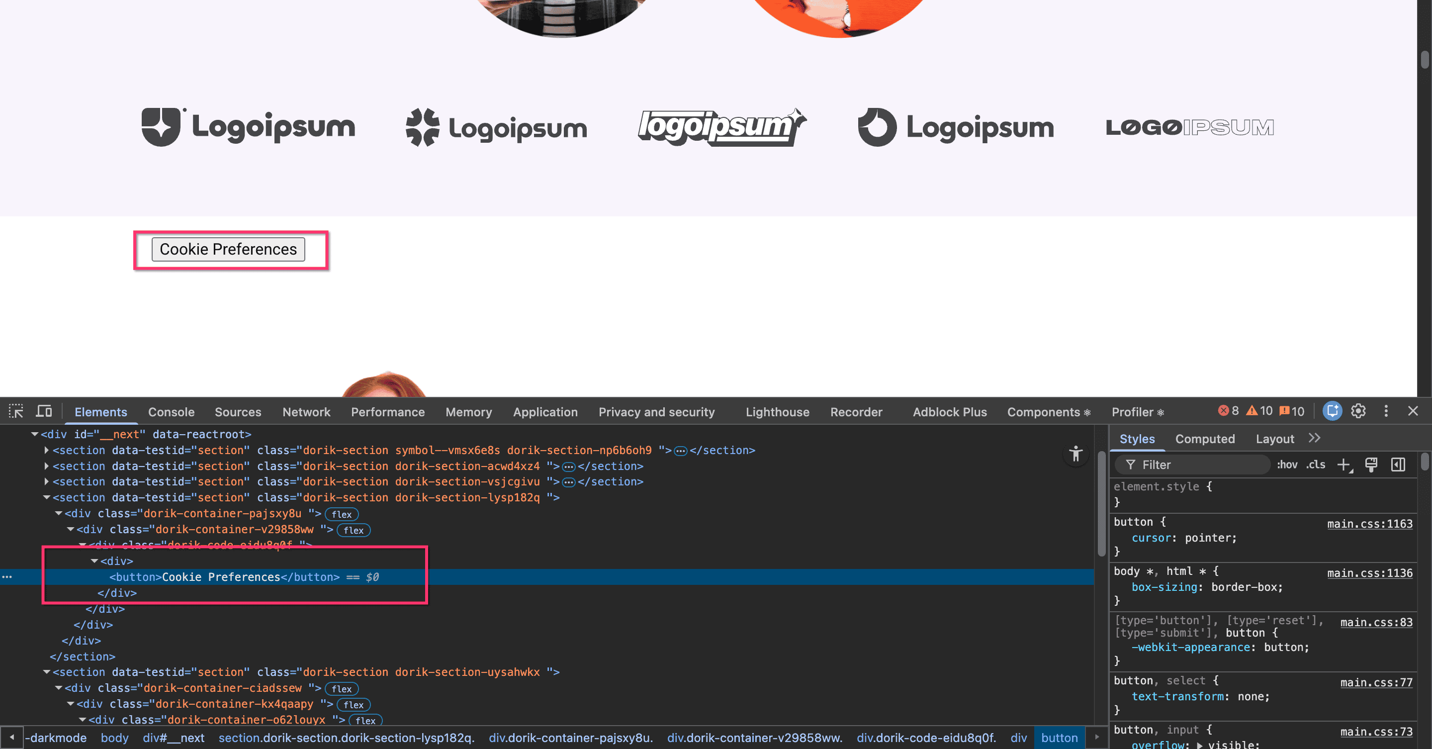Open DevTools settings gear
The width and height of the screenshot is (1432, 749).
(1358, 411)
